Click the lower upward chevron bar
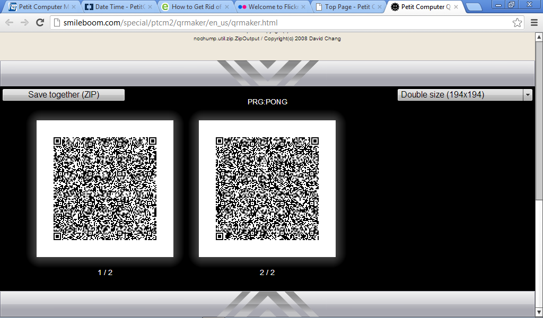This screenshot has height=318, width=543. tap(267, 304)
